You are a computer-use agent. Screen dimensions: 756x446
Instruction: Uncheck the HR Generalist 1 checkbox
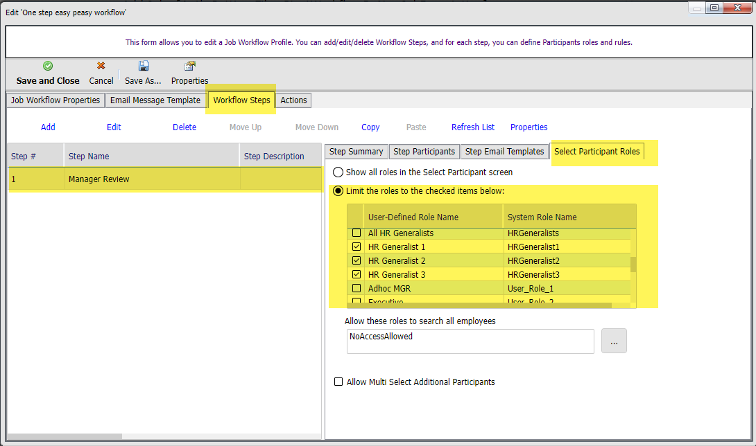[356, 247]
